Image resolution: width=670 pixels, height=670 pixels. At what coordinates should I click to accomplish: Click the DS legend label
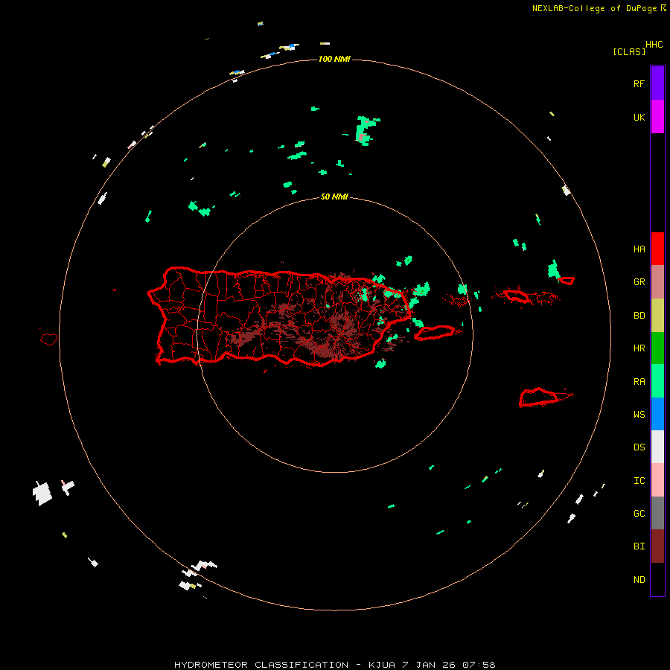point(639,447)
